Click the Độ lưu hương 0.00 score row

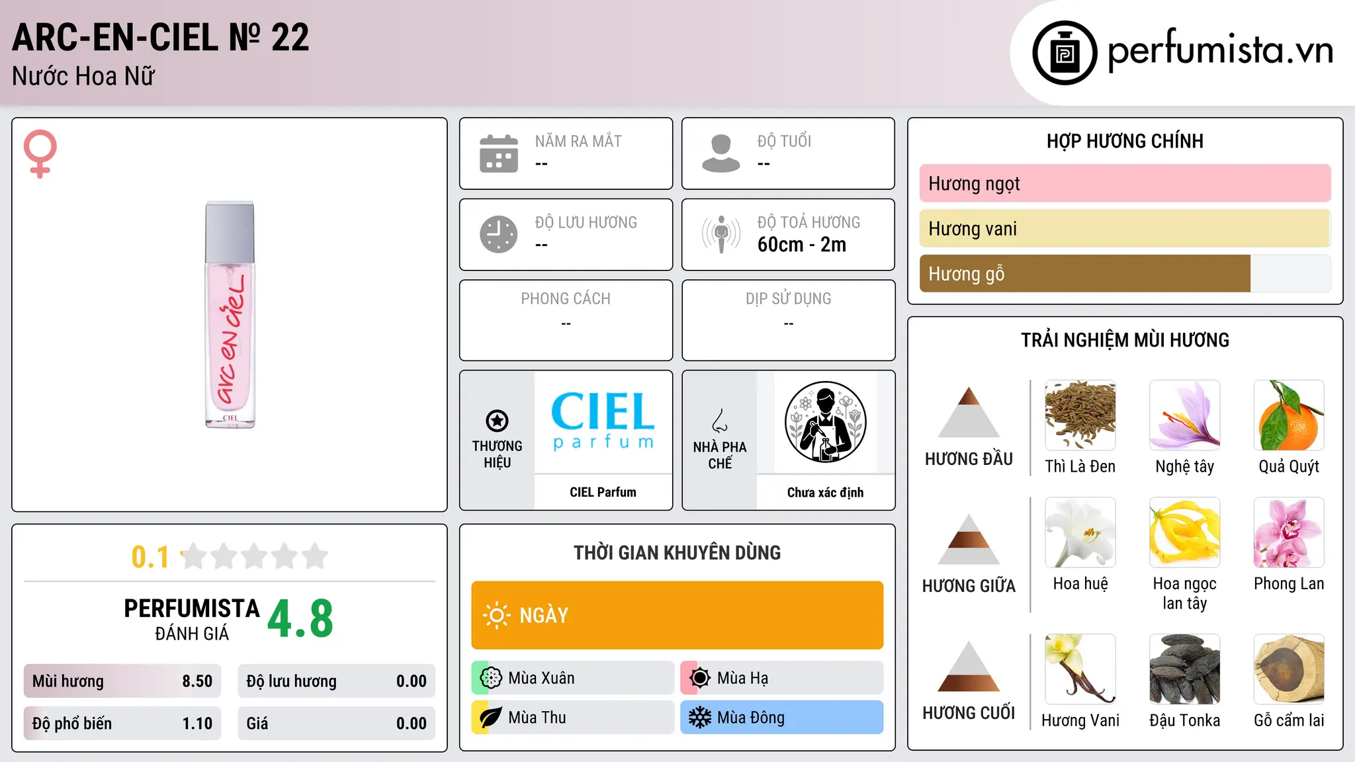pos(337,681)
